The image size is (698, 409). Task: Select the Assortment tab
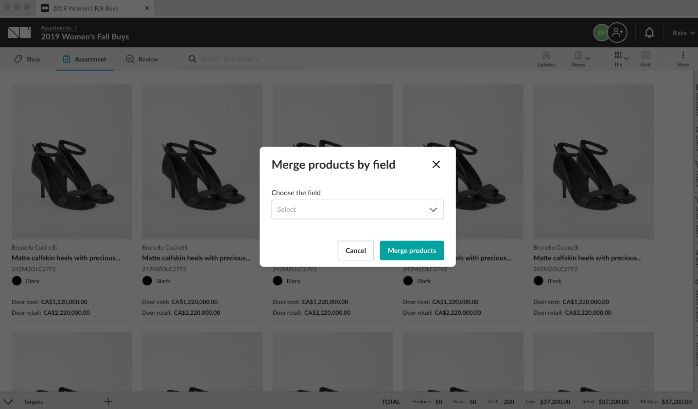tap(85, 59)
